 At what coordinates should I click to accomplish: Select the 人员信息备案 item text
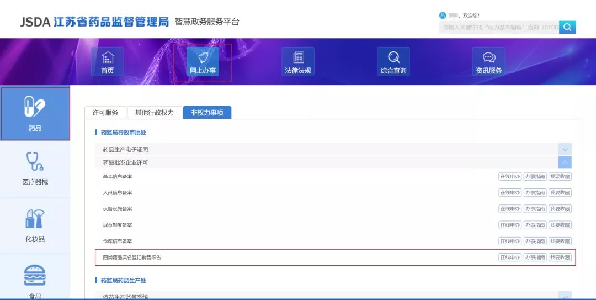click(x=118, y=193)
